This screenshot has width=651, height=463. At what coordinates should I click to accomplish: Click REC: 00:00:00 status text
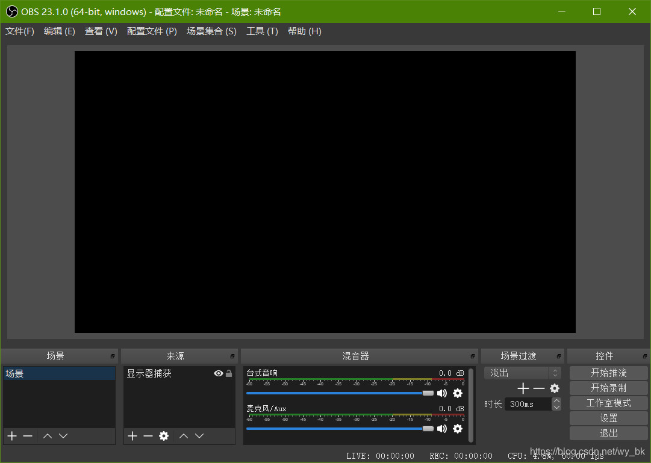pyautogui.click(x=461, y=456)
